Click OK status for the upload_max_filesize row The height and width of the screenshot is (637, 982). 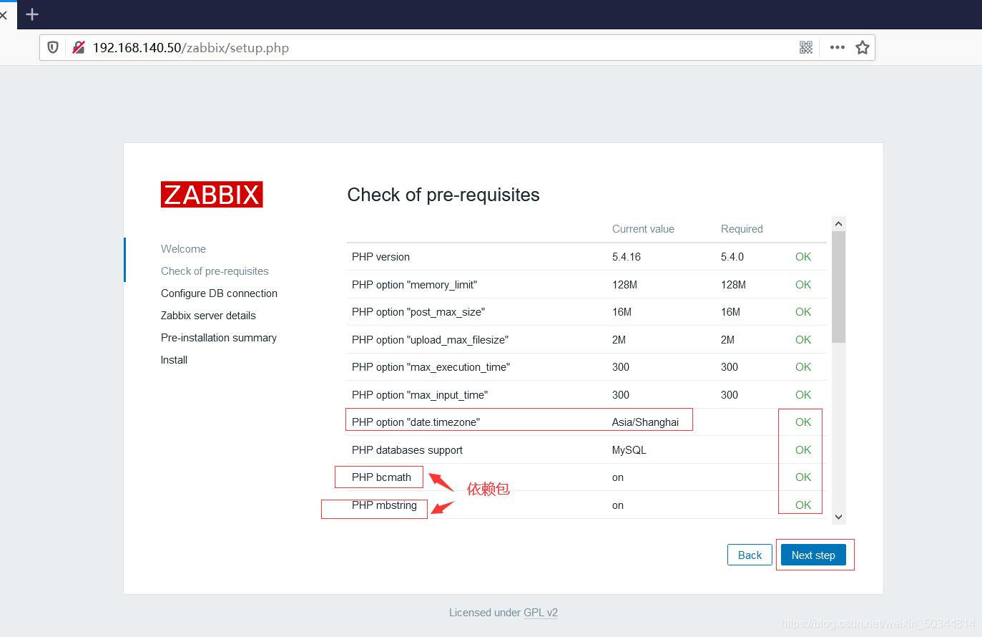pyautogui.click(x=803, y=340)
